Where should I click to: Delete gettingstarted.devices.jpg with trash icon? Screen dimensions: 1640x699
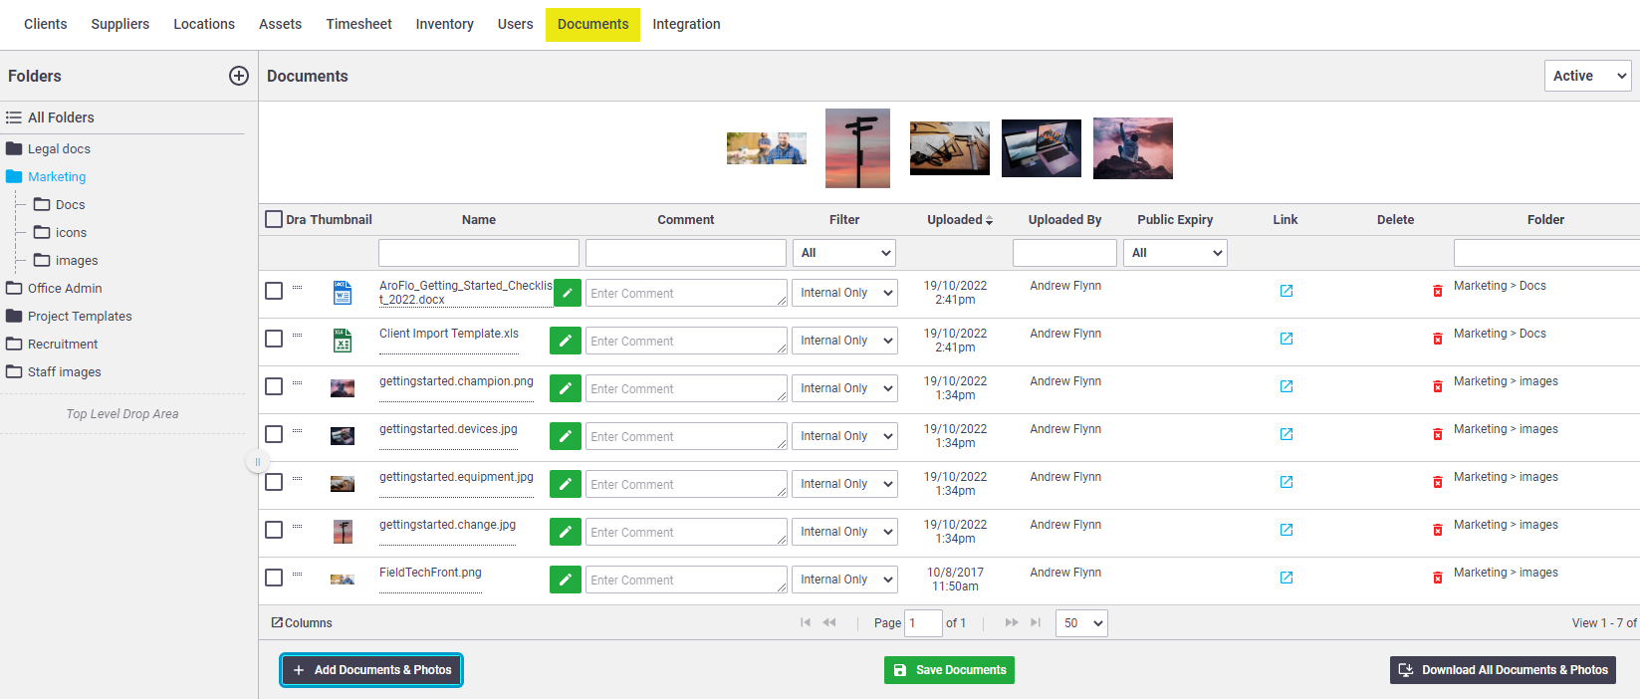(1437, 434)
